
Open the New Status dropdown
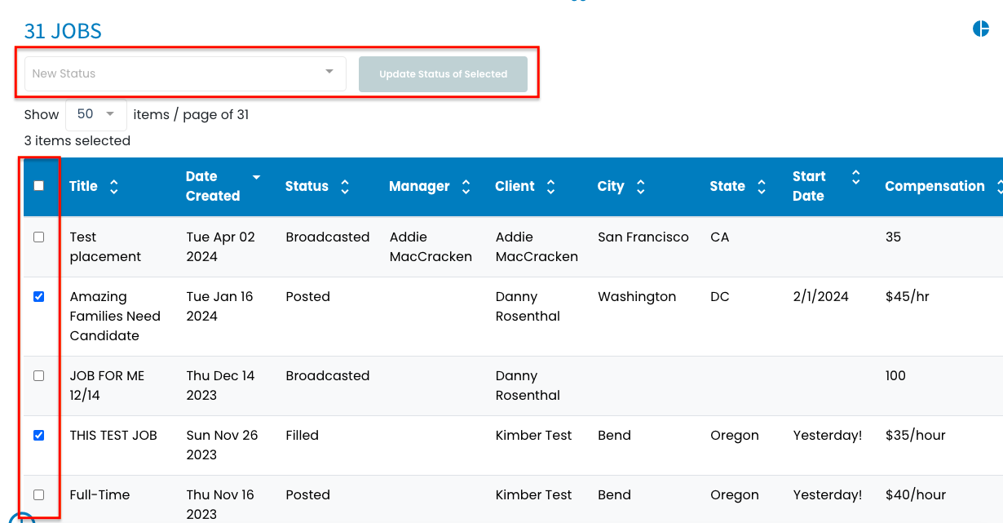[x=183, y=73]
